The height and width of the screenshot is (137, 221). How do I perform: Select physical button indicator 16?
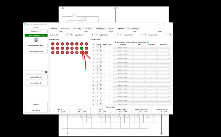point(87,48)
